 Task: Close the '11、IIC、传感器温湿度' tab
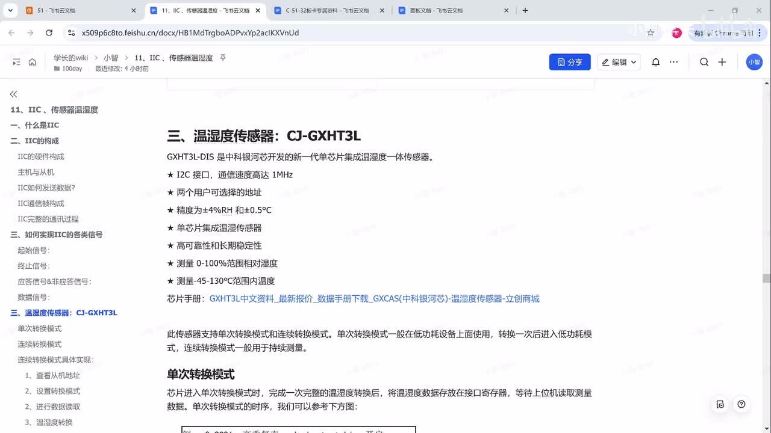(x=257, y=10)
